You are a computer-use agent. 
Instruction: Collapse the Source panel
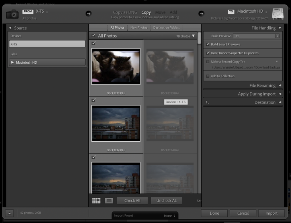10,28
